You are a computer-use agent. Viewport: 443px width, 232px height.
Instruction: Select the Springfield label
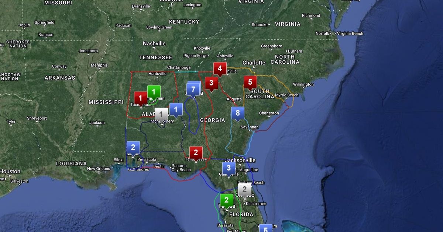click(44, 22)
